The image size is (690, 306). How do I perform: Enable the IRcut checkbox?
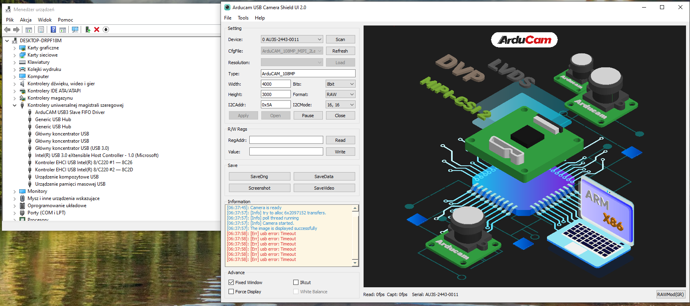coord(296,282)
